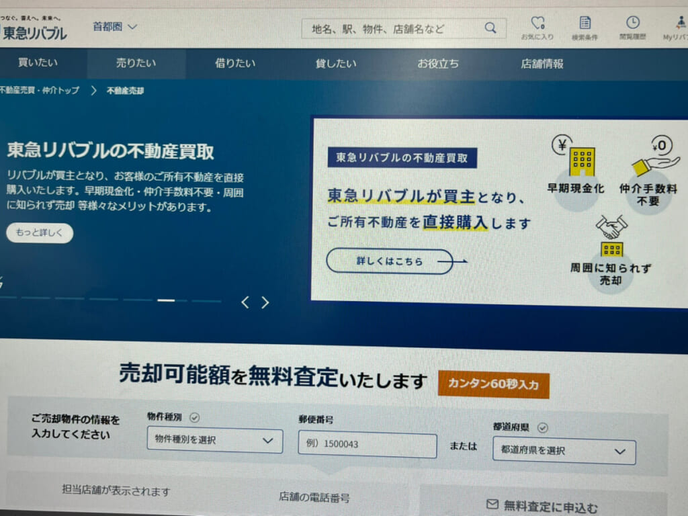Click the magnifying glass search icon
Screen dimensions: 688x516
point(490,28)
